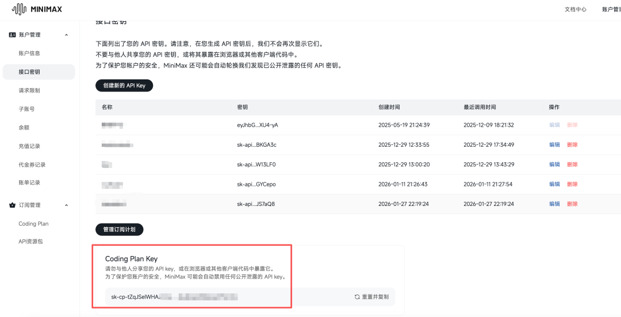Click creation time 2025-12-29 13:00:20
The height and width of the screenshot is (317, 621).
coord(404,165)
